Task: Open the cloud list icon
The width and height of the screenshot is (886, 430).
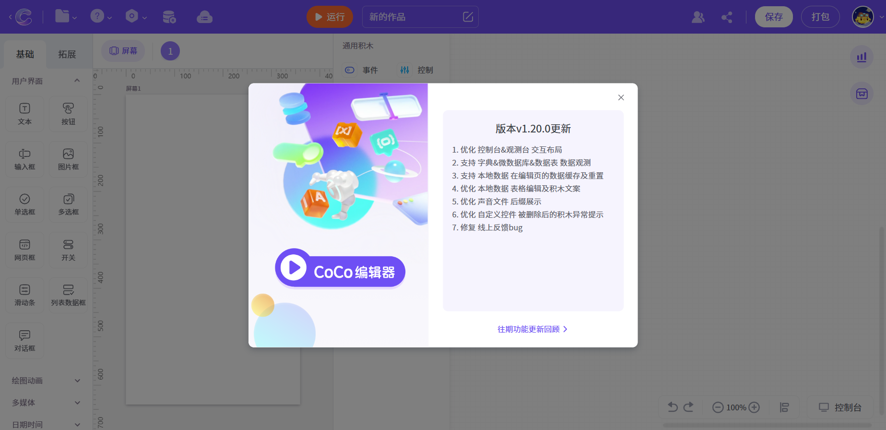Action: coord(204,17)
